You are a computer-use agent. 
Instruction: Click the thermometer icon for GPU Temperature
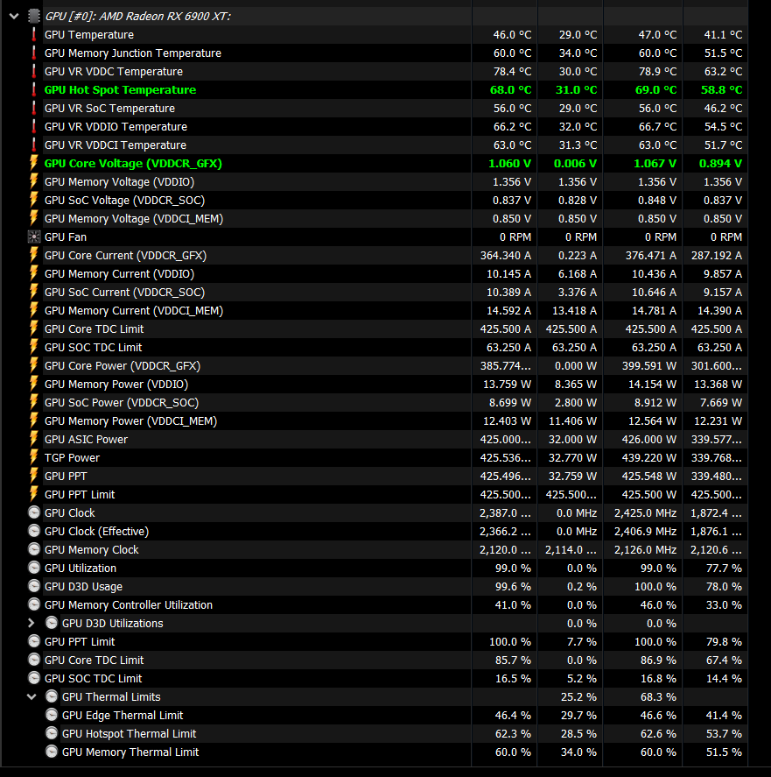pos(33,35)
